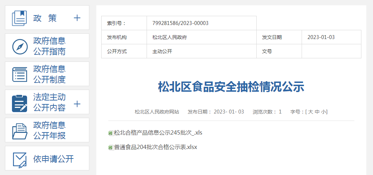373x175 pixels.
Task: Click the 公开方式 label cell
Action: [124, 51]
